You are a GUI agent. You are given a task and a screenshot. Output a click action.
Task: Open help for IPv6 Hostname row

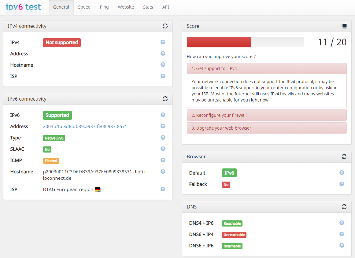tap(163, 171)
